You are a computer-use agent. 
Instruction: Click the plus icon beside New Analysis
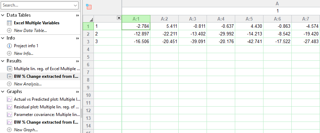click(x=9, y=84)
